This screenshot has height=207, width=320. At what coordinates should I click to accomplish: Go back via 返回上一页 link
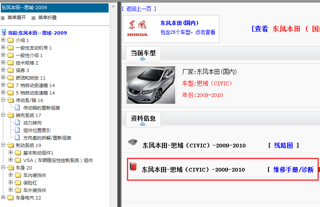pyautogui.click(x=139, y=9)
